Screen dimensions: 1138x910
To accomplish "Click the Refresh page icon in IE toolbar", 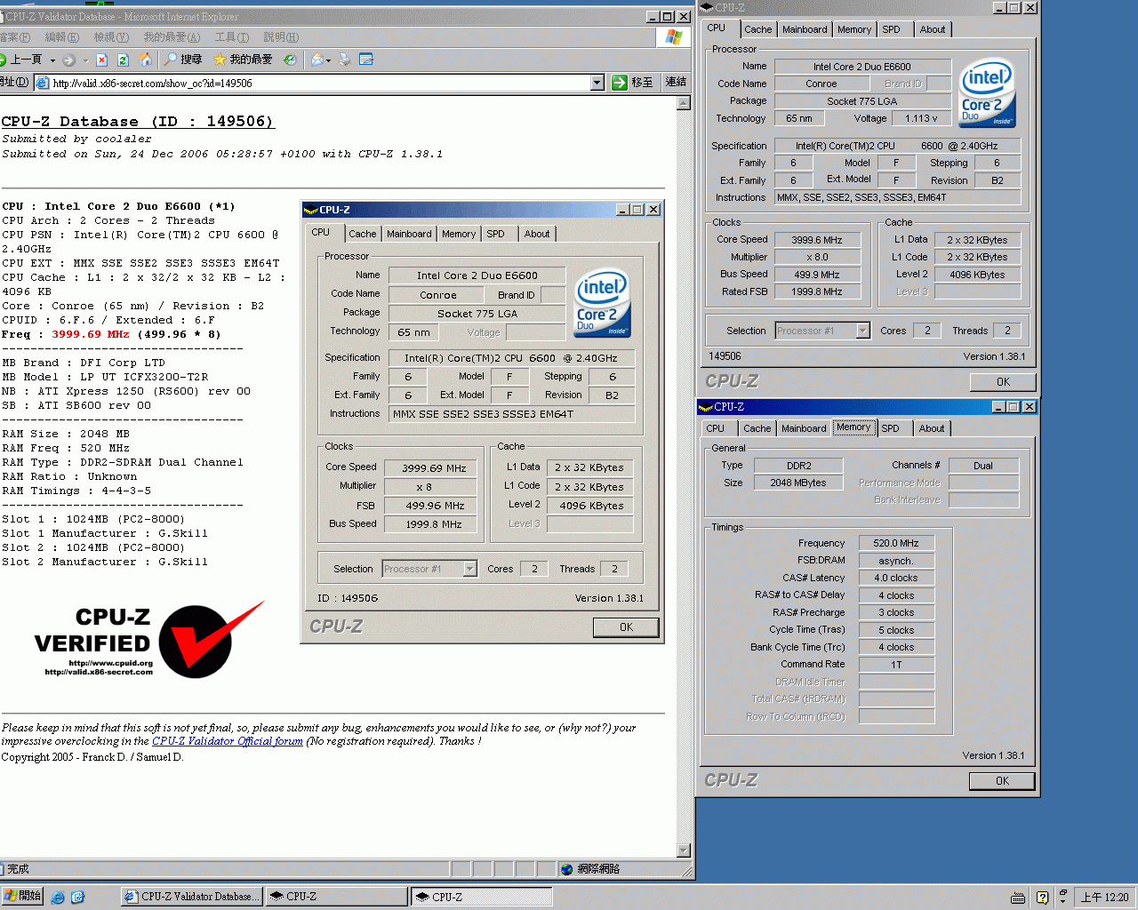I will (x=123, y=60).
